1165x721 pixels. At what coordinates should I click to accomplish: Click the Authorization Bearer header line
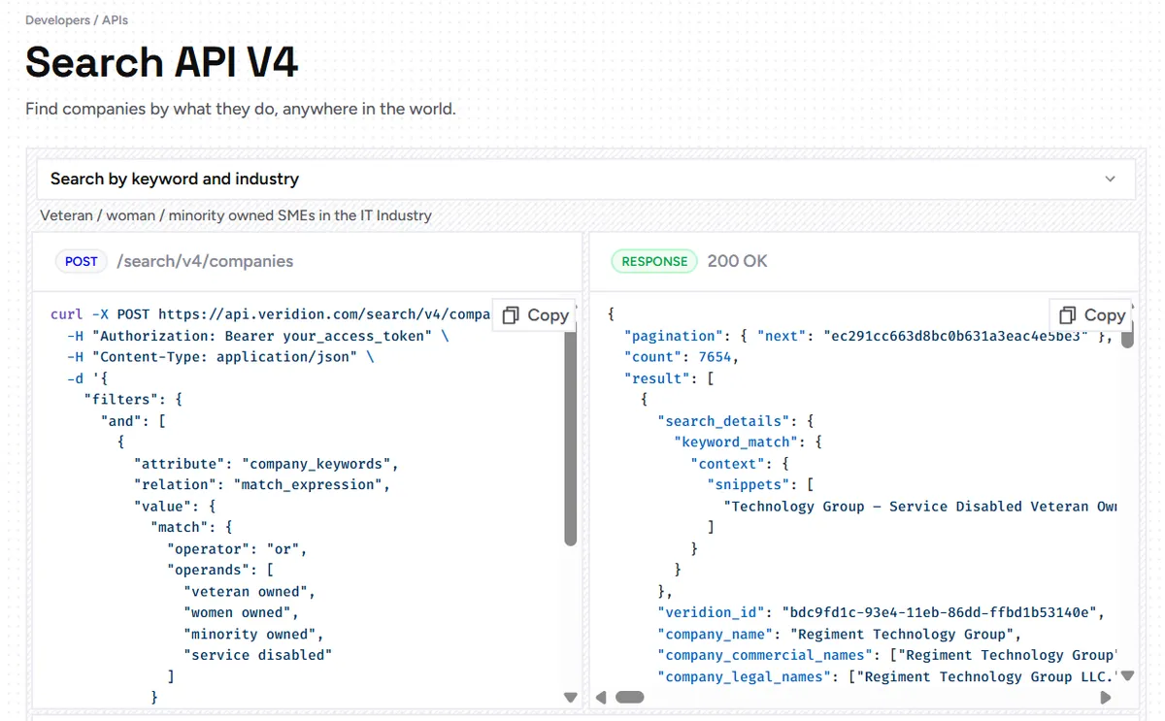258,336
